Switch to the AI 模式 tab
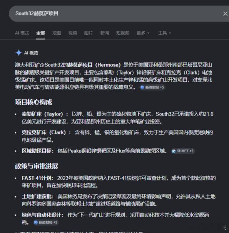229x233 pixels. click(22, 33)
